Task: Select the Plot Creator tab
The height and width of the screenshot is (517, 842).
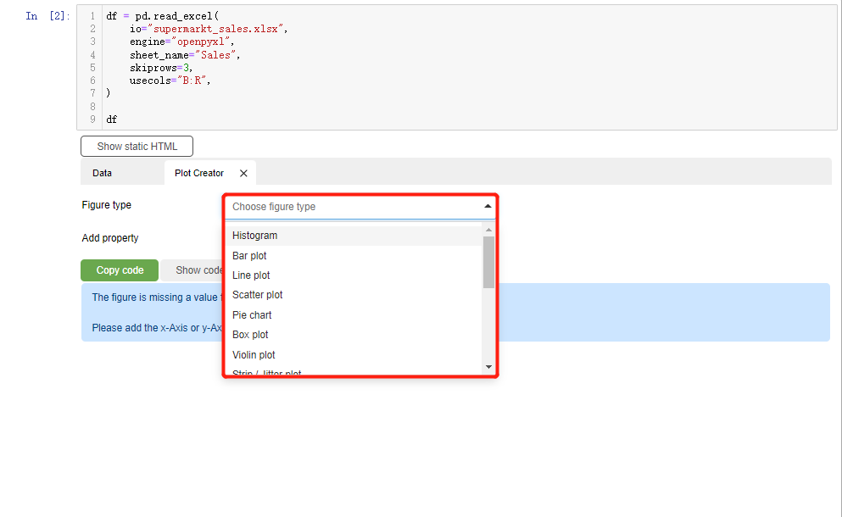Action: (x=199, y=173)
